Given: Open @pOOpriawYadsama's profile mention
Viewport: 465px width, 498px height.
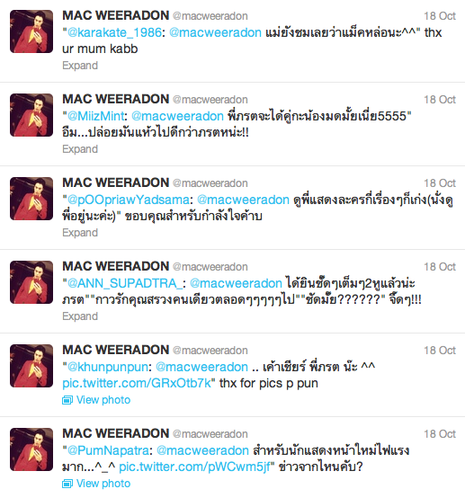Looking at the screenshot, I should (129, 200).
